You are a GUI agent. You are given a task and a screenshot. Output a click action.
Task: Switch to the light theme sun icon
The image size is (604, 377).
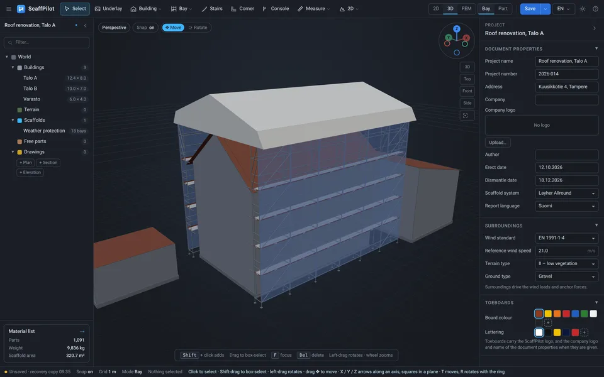click(583, 9)
